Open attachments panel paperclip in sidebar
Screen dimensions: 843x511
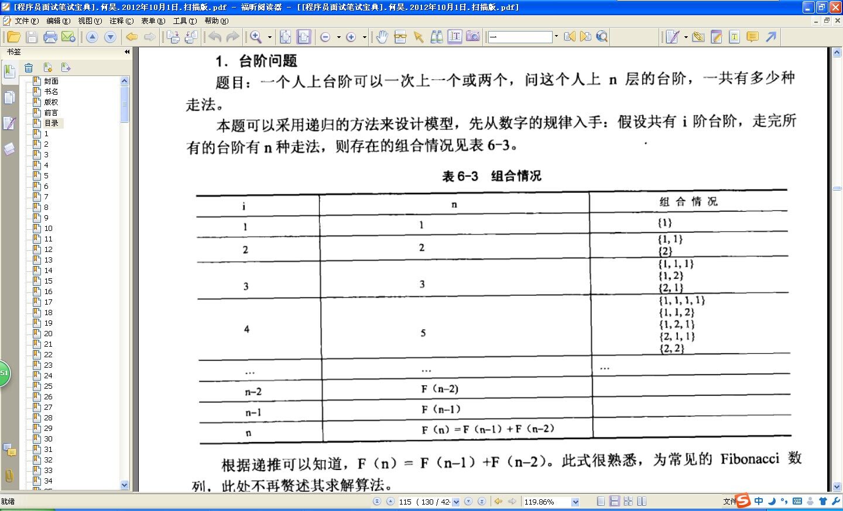9,475
